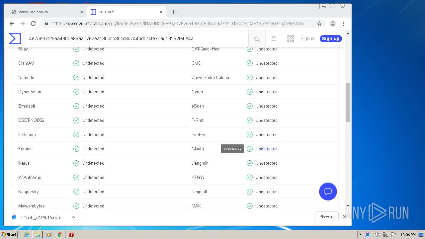Click the page vertical scrollbar thumb

coord(348,102)
